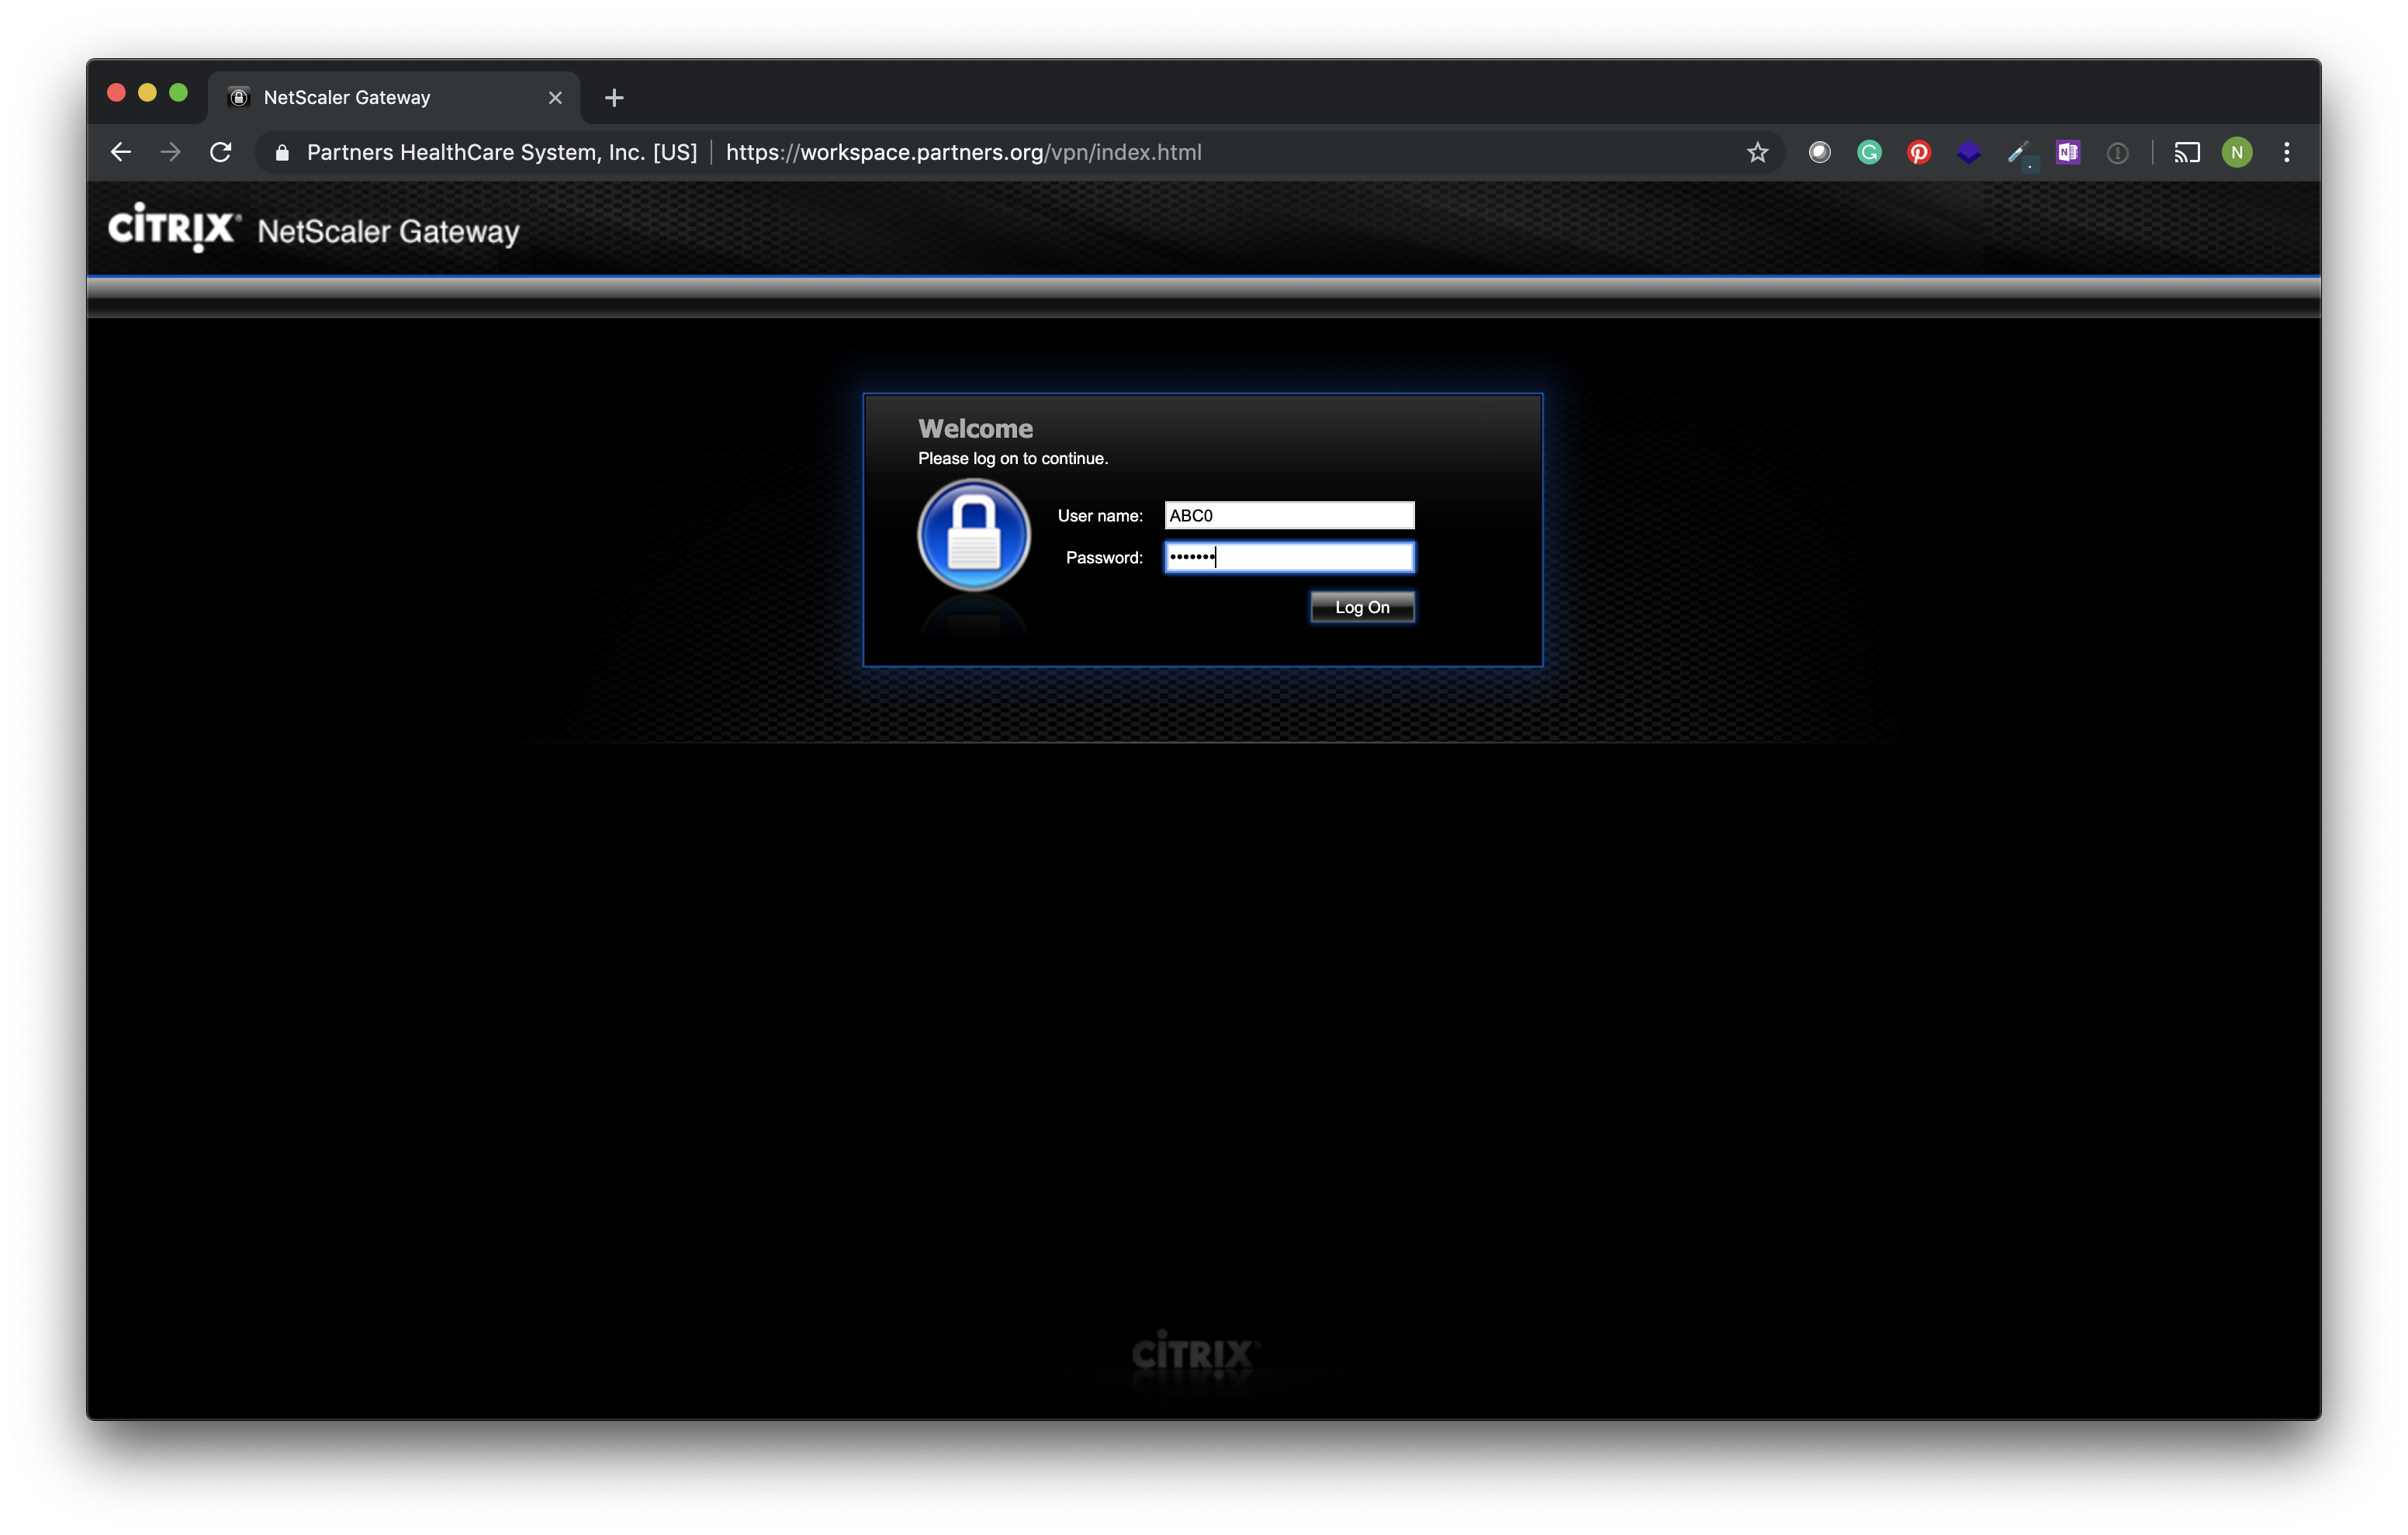Open the blue diamond extension icon
This screenshot has height=1535, width=2408.
tap(1968, 152)
